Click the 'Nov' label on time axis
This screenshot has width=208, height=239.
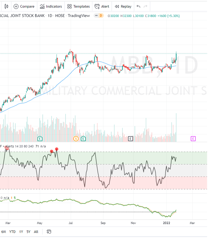click(x=133, y=223)
